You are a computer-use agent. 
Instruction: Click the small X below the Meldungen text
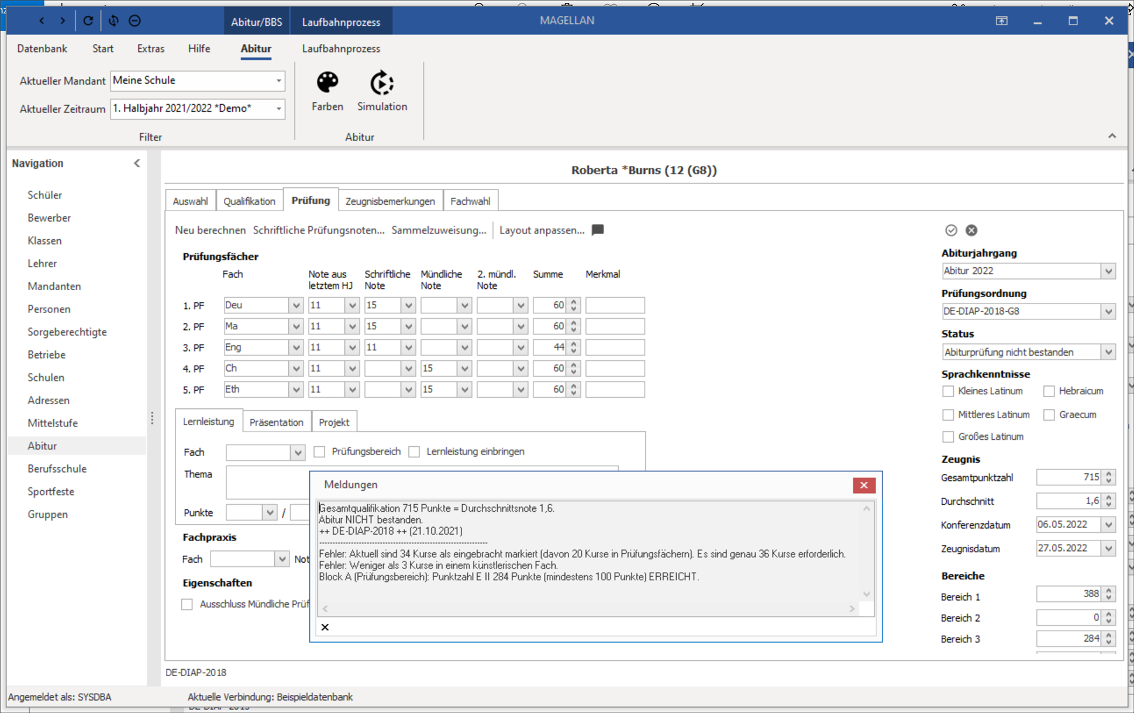[x=325, y=627]
